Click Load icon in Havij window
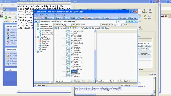 point(145,17)
